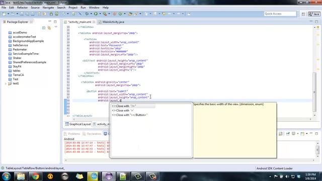The image size is (322, 181).
Task: Open Package Explorer view menu triangle
Action: (x=56, y=27)
